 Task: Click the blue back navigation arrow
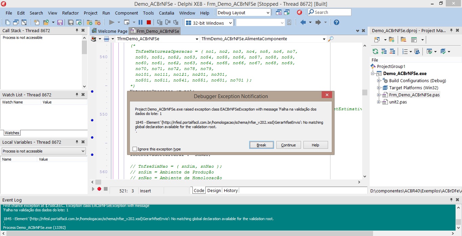click(303, 22)
